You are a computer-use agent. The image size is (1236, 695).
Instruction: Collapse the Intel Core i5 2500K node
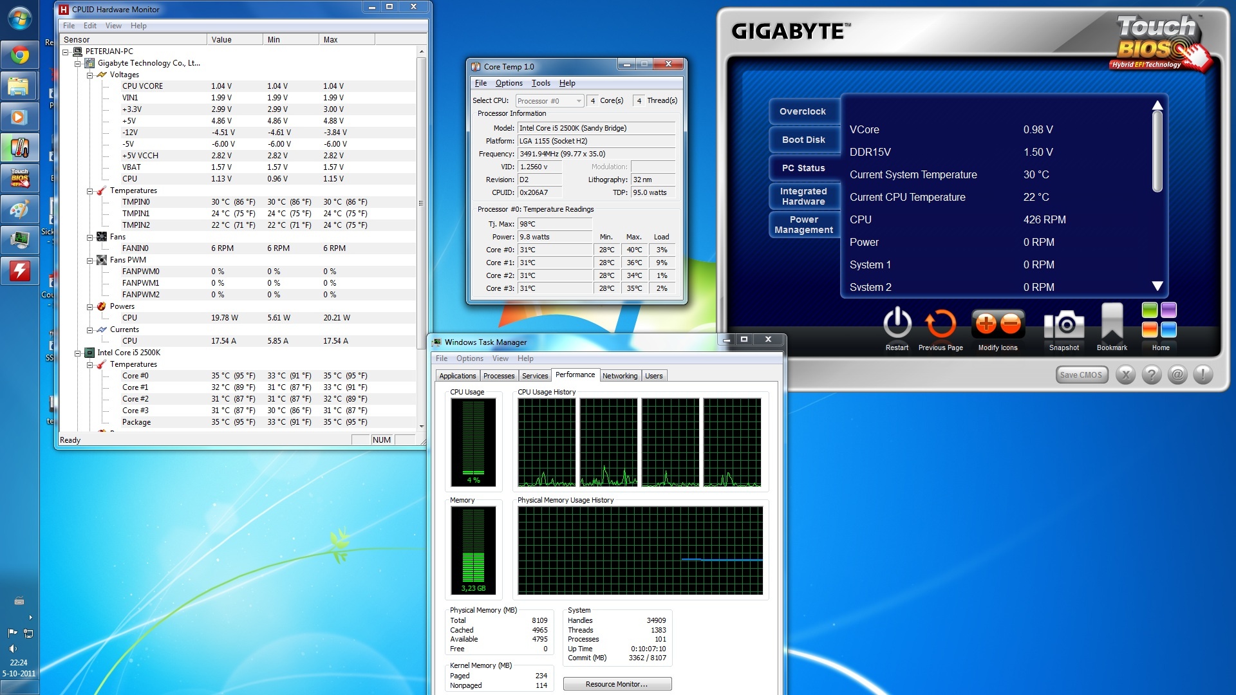point(77,353)
